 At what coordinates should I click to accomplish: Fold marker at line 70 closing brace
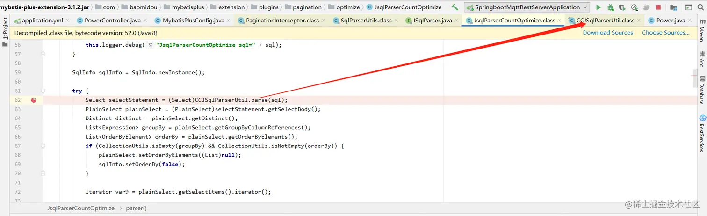(x=43, y=174)
